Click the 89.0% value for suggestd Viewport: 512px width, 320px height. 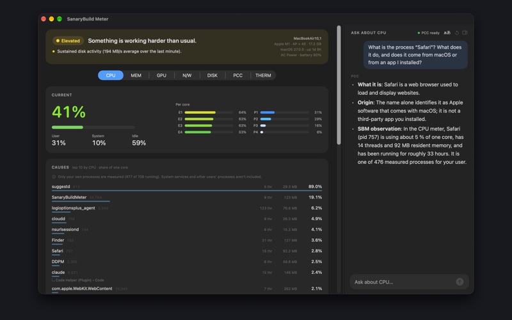(315, 187)
